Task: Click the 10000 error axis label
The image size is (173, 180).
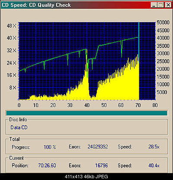Action: (163, 84)
